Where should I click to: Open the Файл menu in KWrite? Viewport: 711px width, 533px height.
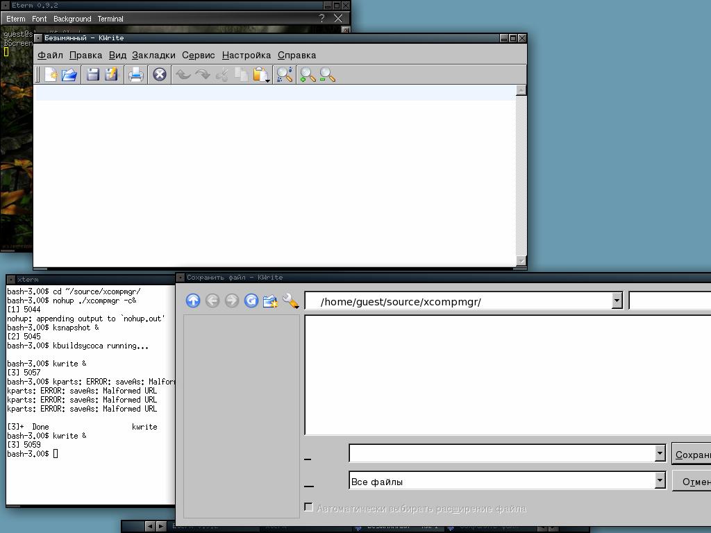pyautogui.click(x=50, y=55)
